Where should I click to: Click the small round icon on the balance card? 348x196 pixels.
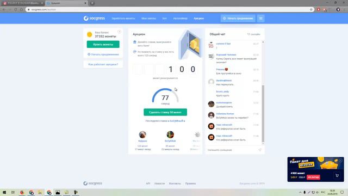[x=120, y=32]
